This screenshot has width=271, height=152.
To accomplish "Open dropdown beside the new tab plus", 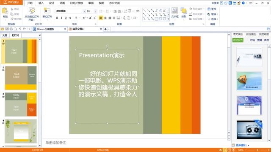I will (x=109, y=29).
